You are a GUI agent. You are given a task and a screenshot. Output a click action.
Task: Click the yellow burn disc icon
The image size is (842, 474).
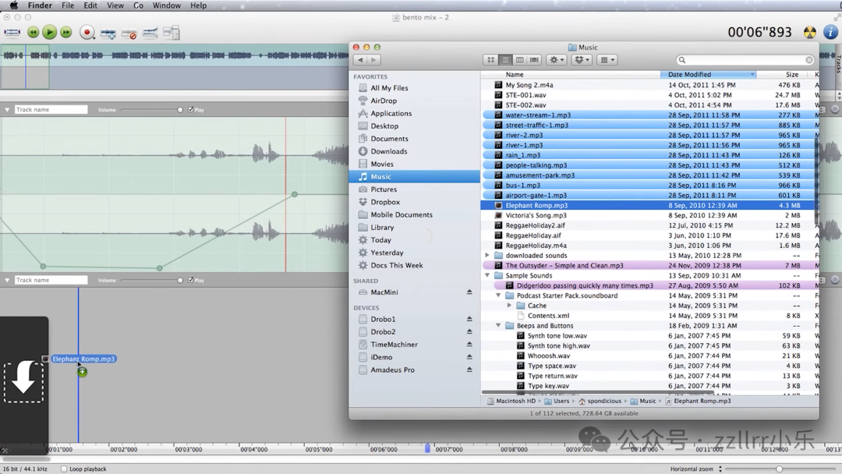pyautogui.click(x=810, y=33)
